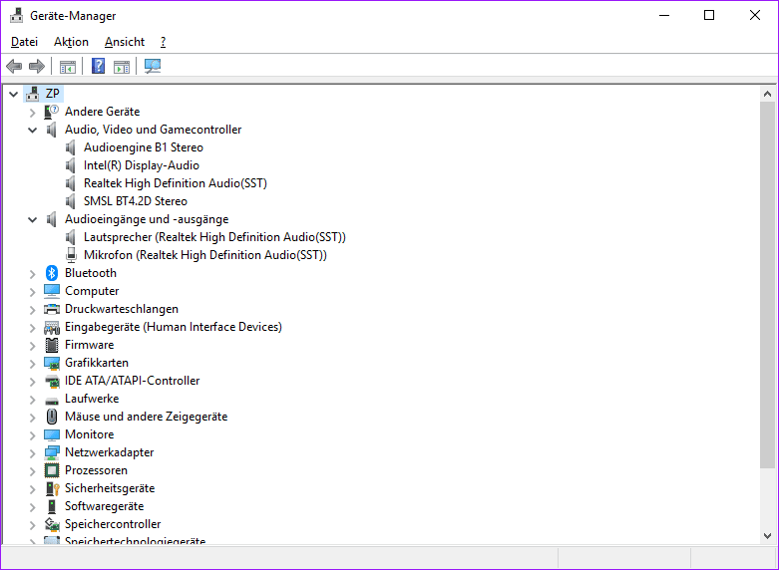779x570 pixels.
Task: Click the Forward arrow toolbar icon
Action: click(x=37, y=66)
